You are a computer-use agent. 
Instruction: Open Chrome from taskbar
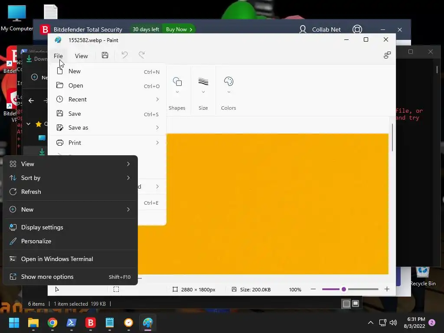(x=52, y=323)
